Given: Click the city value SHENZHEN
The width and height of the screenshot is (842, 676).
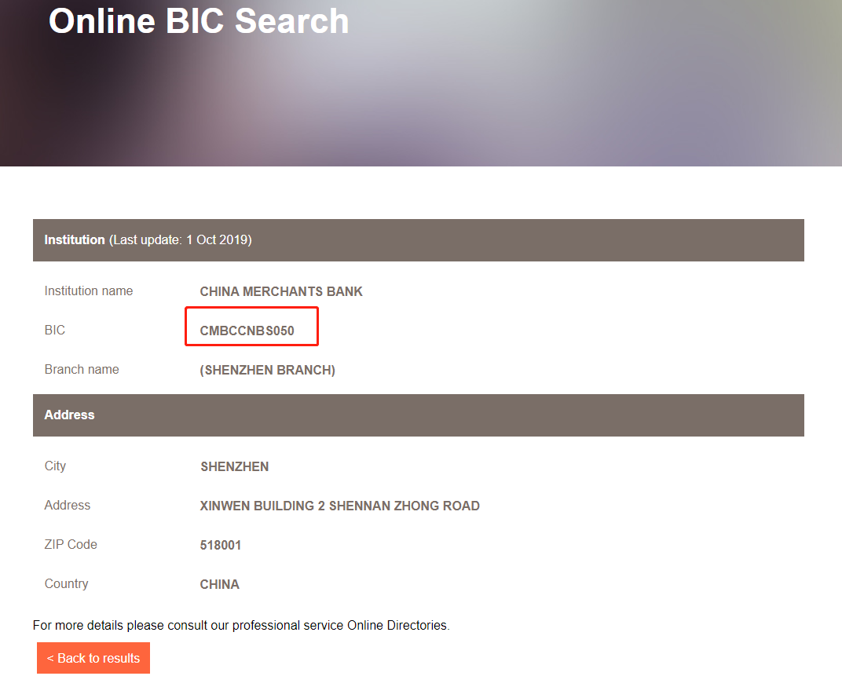Looking at the screenshot, I should (235, 466).
